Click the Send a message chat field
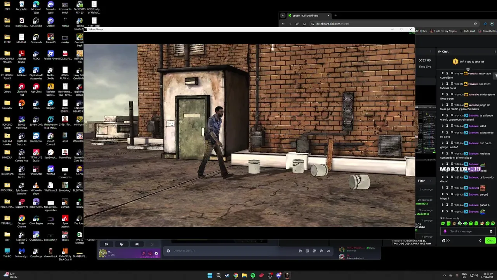The width and height of the screenshot is (497, 280). click(468, 231)
